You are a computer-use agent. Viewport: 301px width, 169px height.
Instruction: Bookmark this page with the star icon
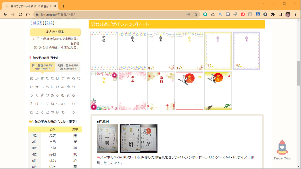point(196,14)
